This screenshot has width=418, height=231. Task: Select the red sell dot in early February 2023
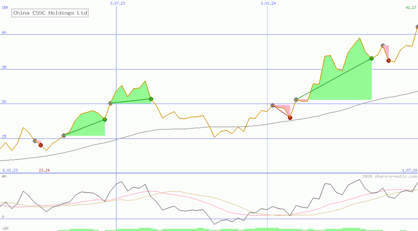[x=41, y=145]
